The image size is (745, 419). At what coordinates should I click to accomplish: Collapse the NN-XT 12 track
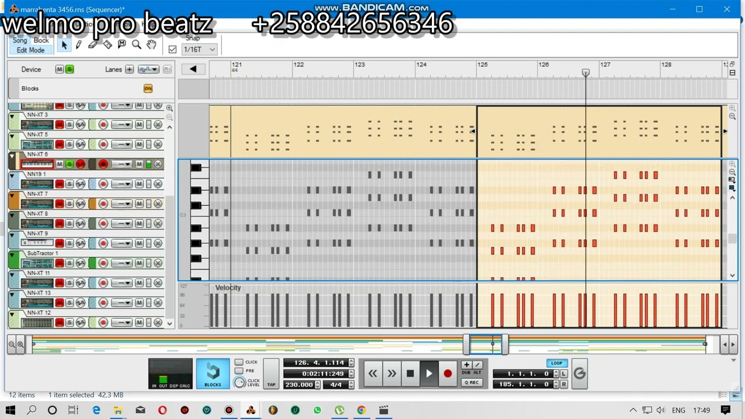pos(12,314)
